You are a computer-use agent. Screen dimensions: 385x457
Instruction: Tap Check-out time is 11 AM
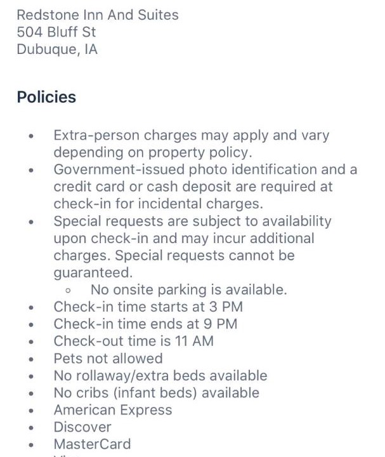pos(134,341)
